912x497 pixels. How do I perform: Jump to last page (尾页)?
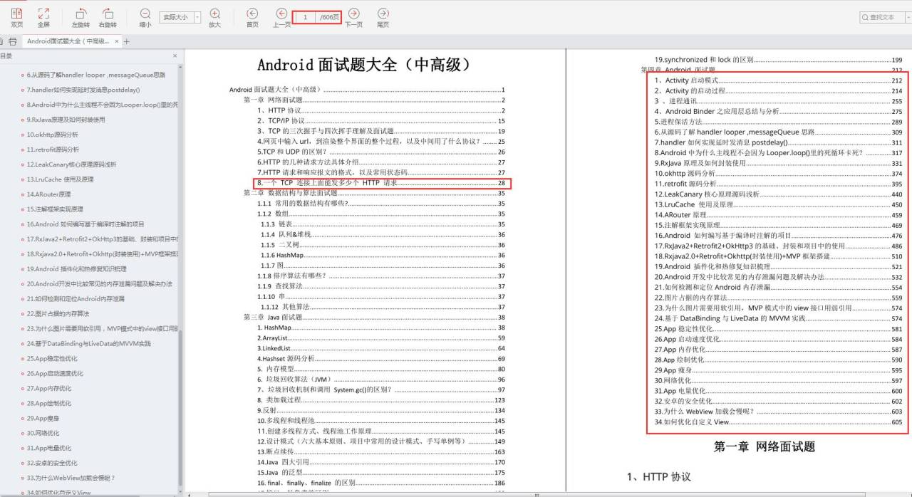383,17
